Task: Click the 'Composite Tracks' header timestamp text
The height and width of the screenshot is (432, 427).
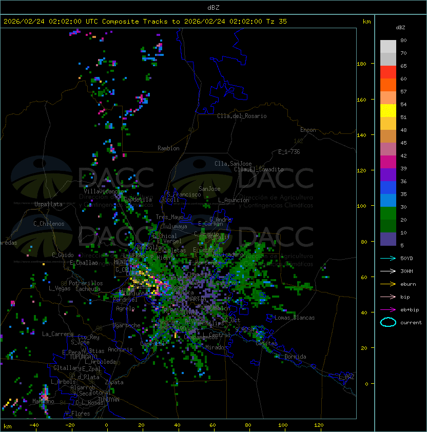Action: click(145, 22)
